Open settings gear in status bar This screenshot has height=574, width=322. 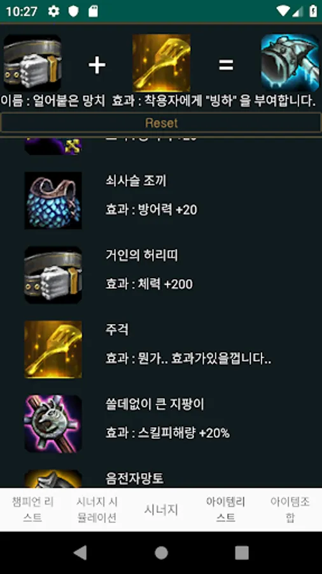pyautogui.click(x=53, y=11)
